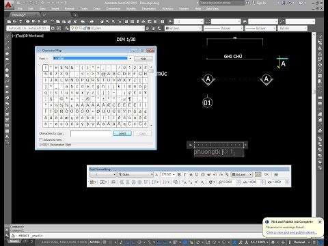This screenshot has width=328, height=246.
Task: Click the tracking value field
Action: (x=254, y=182)
